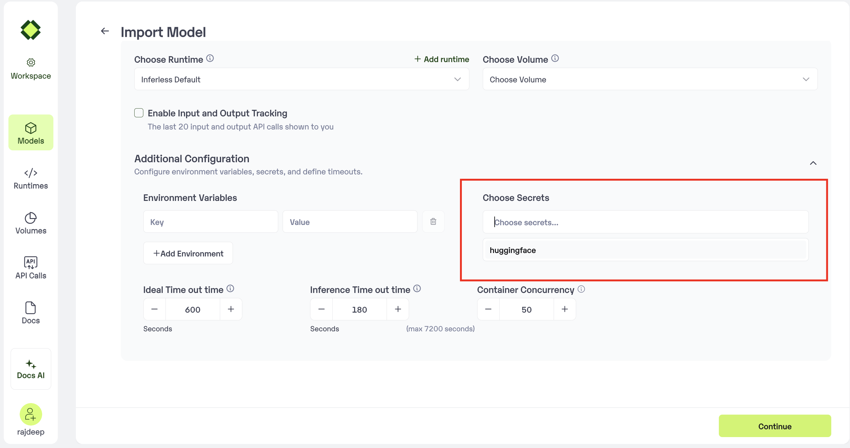Show info for Inference Time out time
The width and height of the screenshot is (850, 448).
point(417,289)
